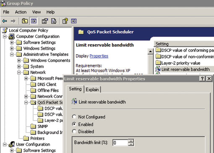Select the System tree item
This screenshot has height=153, width=214.
[37, 66]
